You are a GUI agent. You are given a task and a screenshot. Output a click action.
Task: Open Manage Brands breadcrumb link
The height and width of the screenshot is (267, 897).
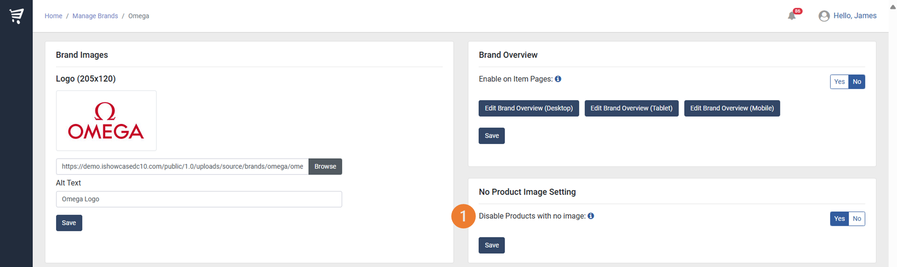pos(95,16)
